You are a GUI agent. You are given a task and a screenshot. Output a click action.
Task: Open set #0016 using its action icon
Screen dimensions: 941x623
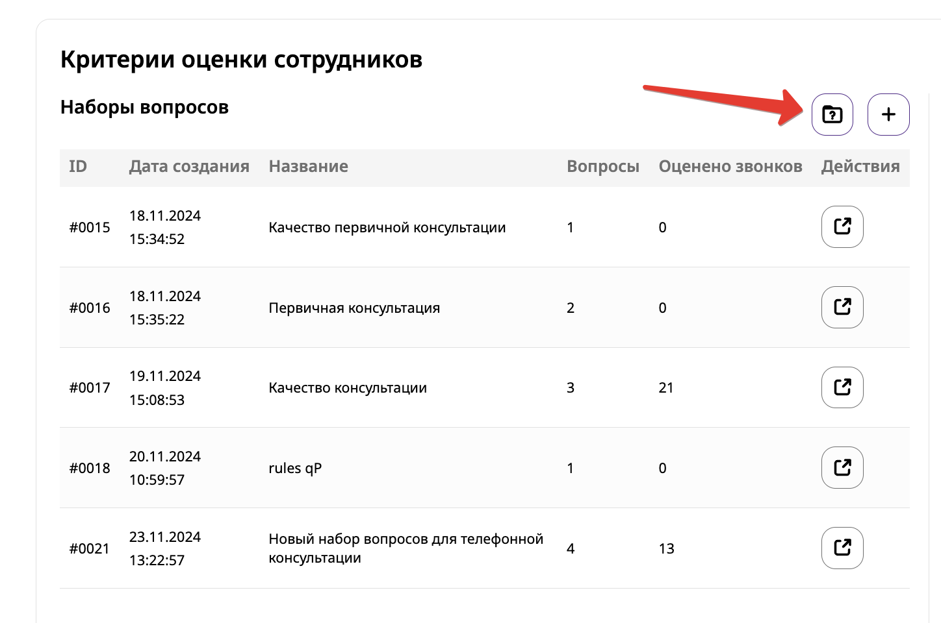click(842, 307)
